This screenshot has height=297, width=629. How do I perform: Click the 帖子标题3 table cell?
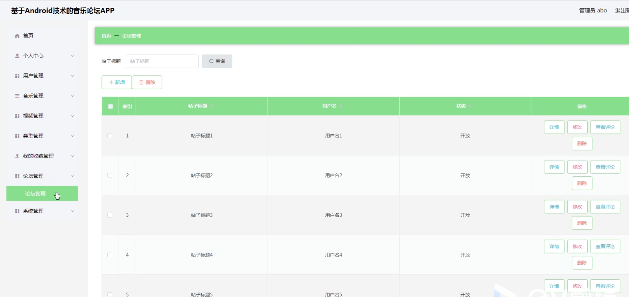(x=202, y=215)
